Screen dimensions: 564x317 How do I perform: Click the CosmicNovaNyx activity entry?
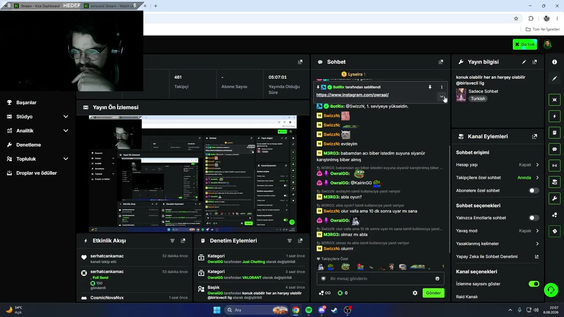click(x=134, y=298)
